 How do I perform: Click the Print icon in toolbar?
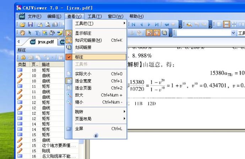pyautogui.click(x=40, y=24)
